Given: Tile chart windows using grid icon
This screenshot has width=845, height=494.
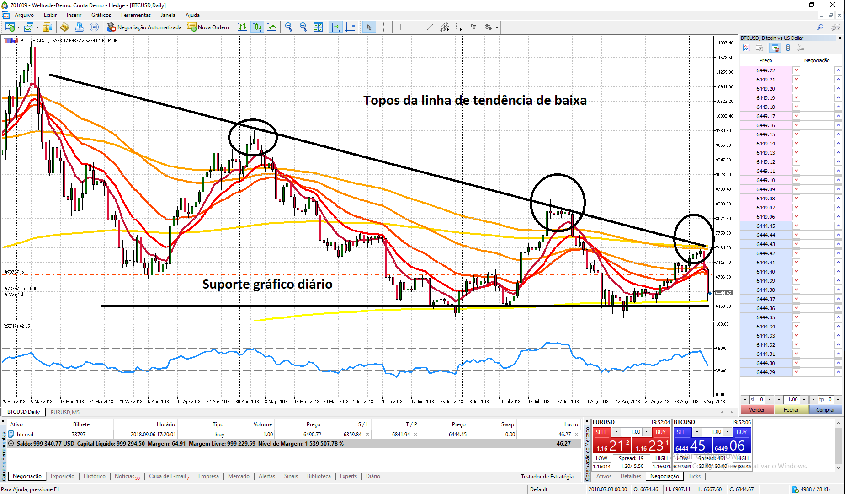Looking at the screenshot, I should coord(318,27).
